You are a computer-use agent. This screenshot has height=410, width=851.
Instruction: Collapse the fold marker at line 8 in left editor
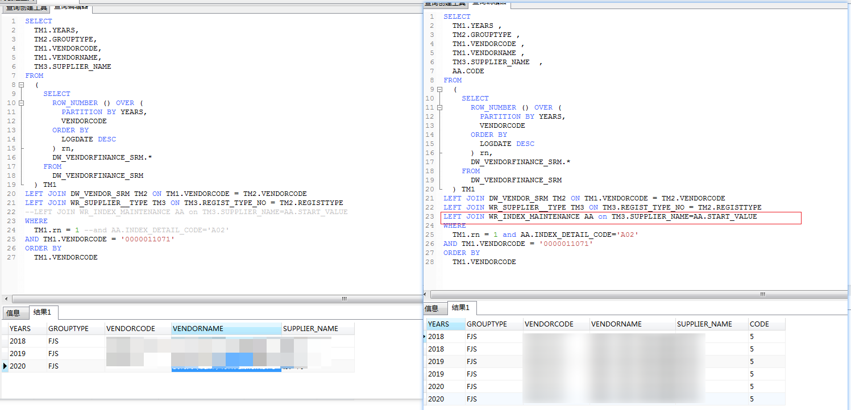coord(21,85)
